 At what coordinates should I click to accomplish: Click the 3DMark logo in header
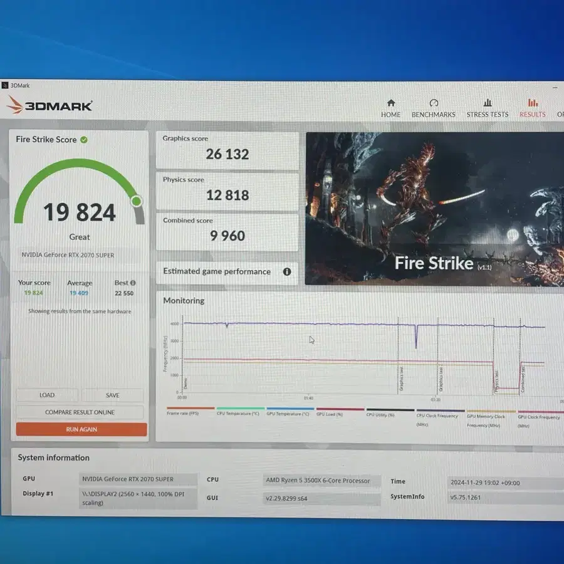[50, 105]
